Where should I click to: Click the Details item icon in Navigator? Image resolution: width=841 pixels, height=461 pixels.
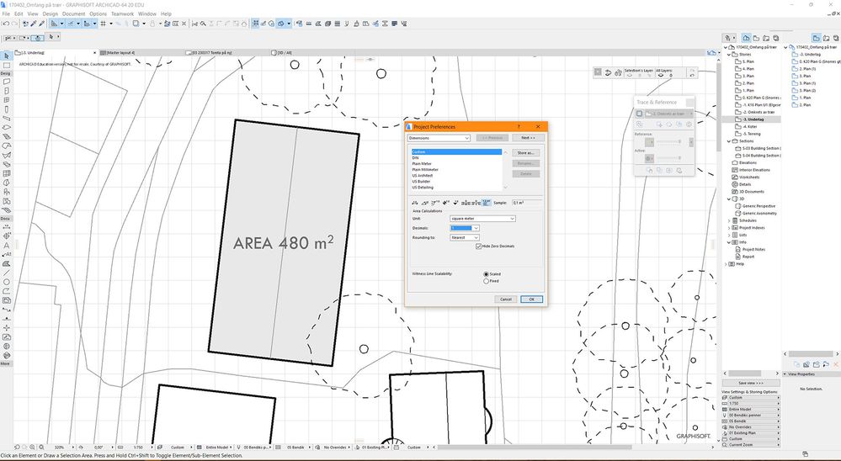pos(734,183)
